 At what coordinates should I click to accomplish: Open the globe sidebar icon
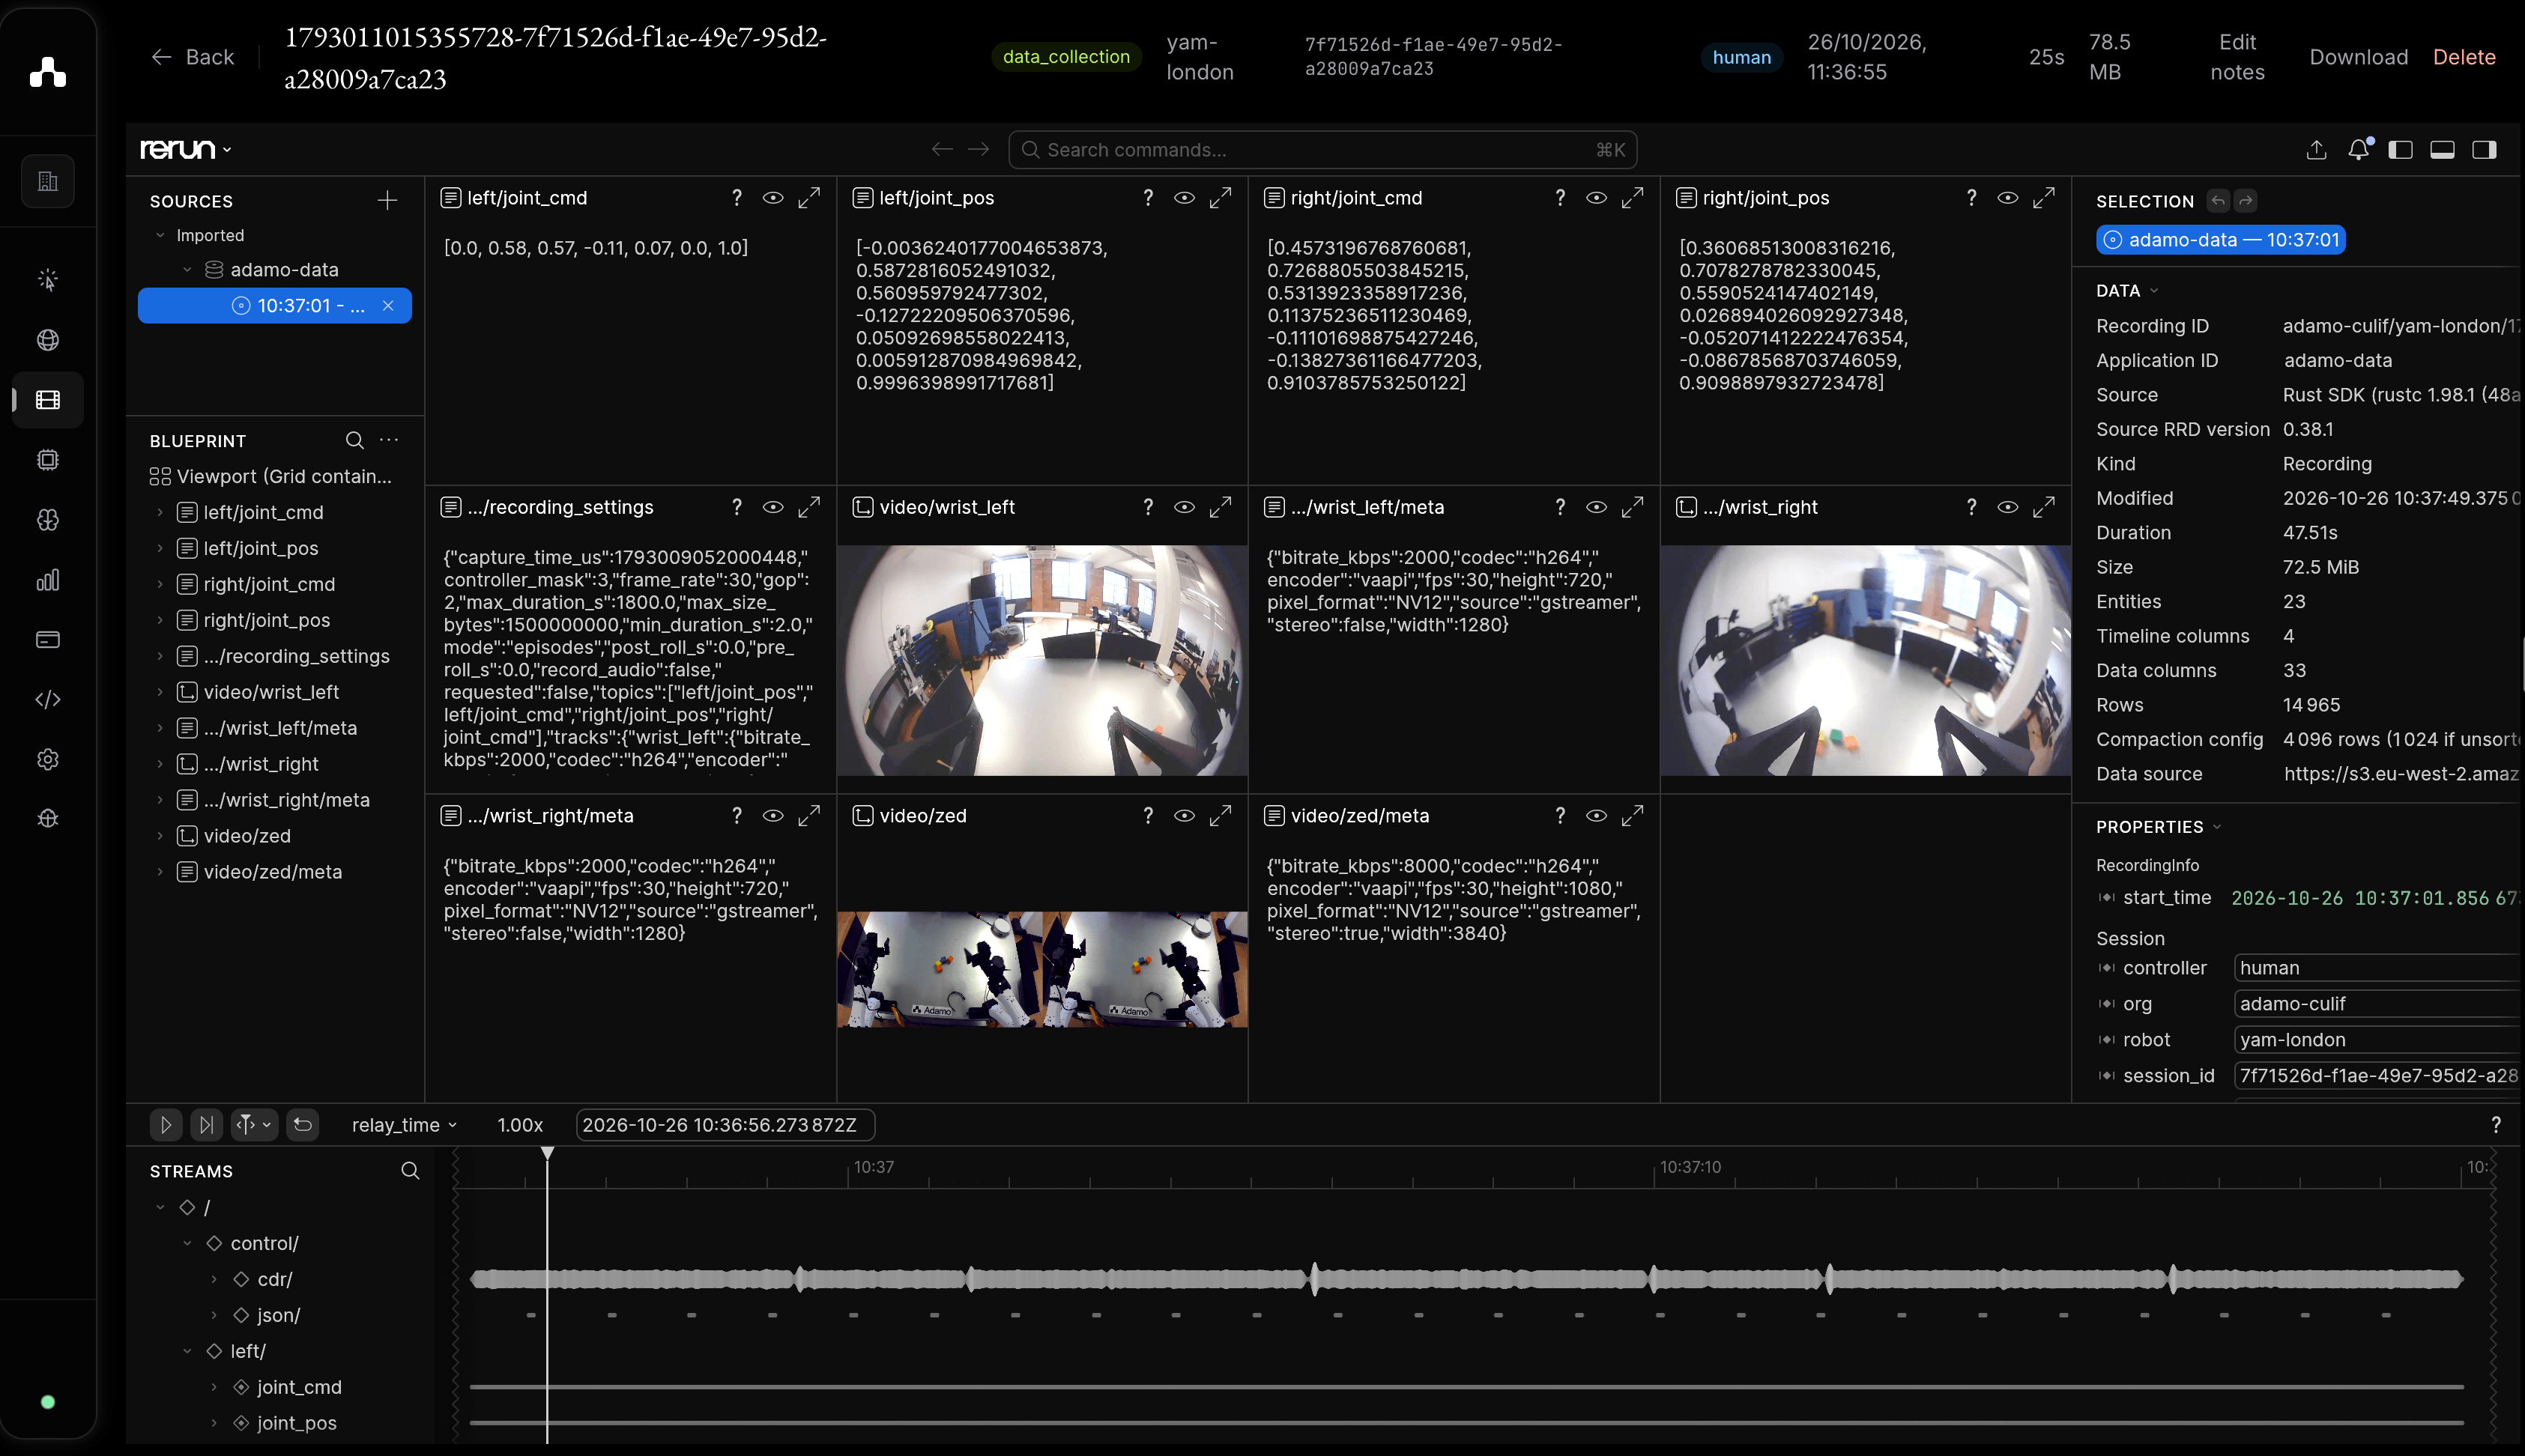point(48,340)
